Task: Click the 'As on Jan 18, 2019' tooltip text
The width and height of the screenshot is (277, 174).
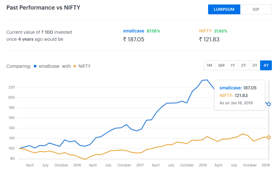Action: coord(236,103)
